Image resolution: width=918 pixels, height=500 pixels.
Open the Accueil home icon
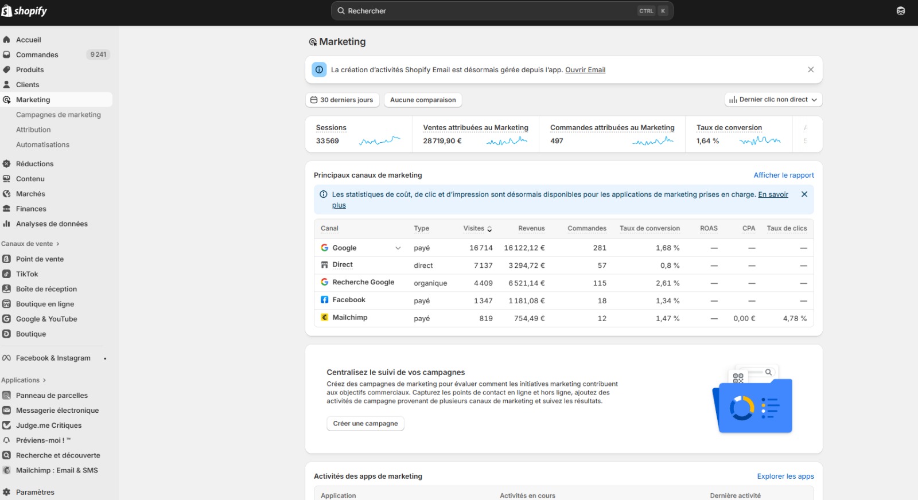click(x=6, y=40)
